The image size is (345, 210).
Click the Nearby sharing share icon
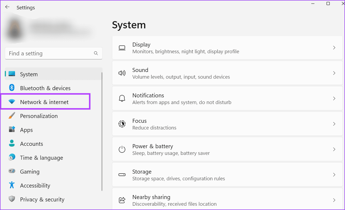[x=122, y=200]
